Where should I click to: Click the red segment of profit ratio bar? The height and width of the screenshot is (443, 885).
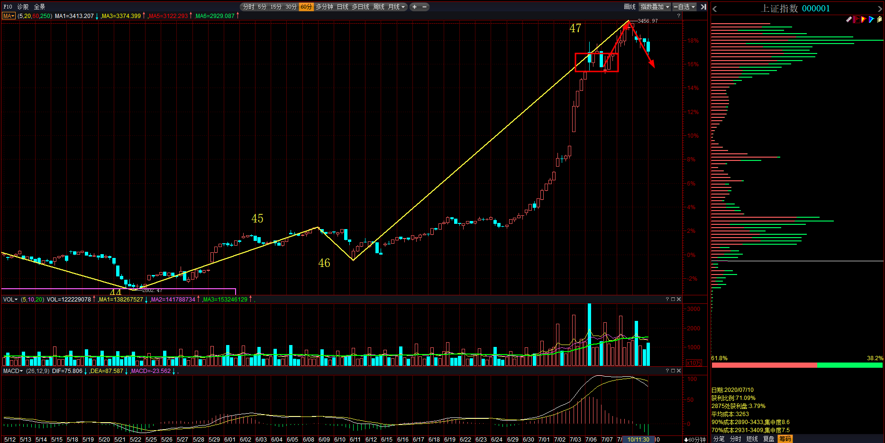tap(764, 365)
